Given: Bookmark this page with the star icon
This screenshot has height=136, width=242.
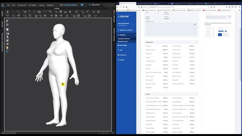Looking at the screenshot, I should point(214,7).
